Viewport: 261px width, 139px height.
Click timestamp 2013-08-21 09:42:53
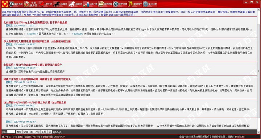[25, 122]
